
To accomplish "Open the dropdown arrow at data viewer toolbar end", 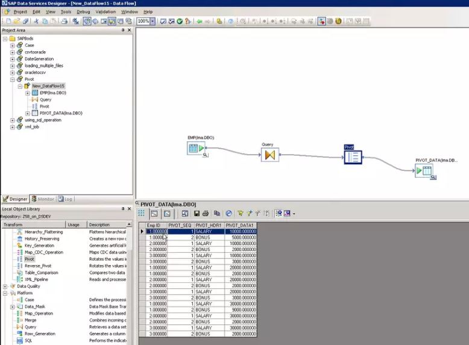I will (294, 214).
